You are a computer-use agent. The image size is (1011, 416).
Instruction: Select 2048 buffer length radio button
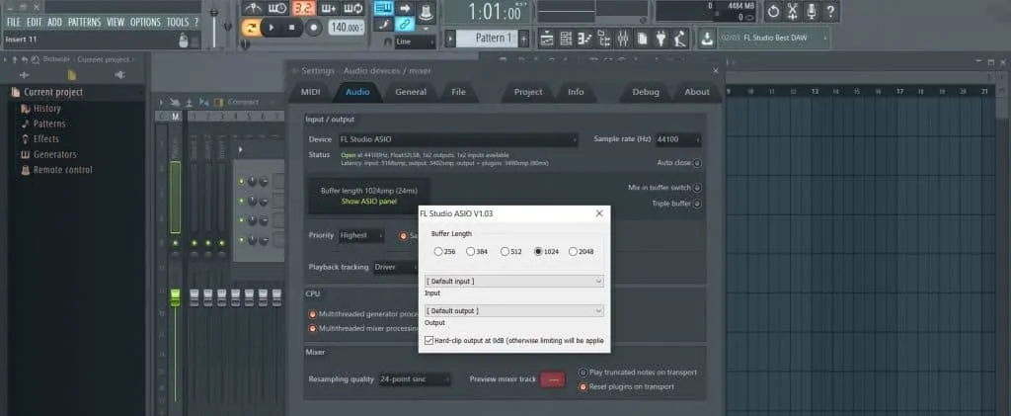pyautogui.click(x=573, y=252)
